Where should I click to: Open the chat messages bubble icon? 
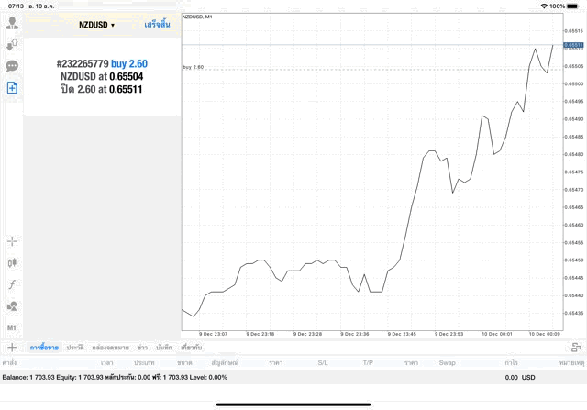(x=12, y=66)
